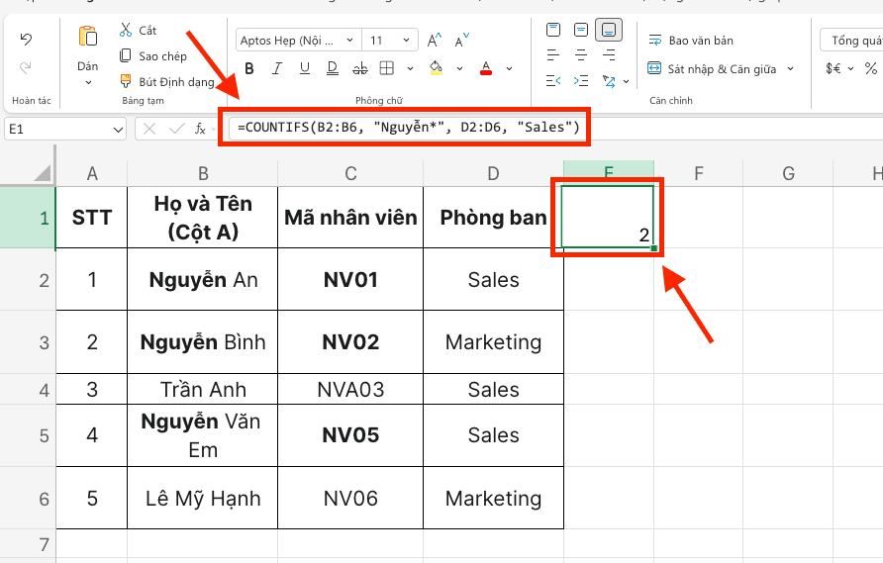Toggle underline formatting
This screenshot has width=883, height=563.
pos(305,68)
